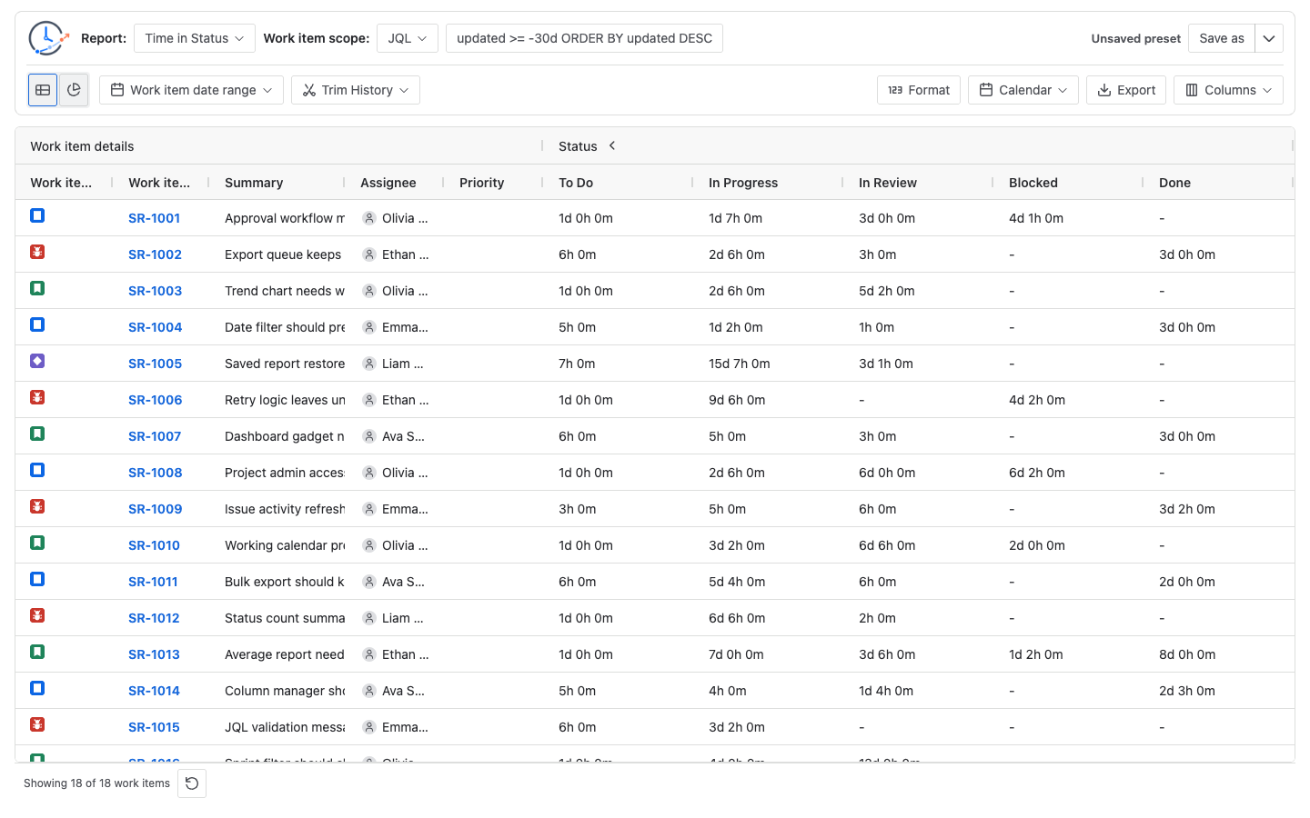The image size is (1310, 818).
Task: Click the Done column header
Action: click(x=1174, y=183)
